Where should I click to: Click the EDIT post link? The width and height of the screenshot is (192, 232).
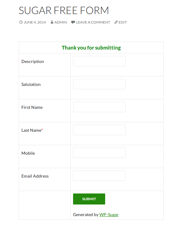123,22
